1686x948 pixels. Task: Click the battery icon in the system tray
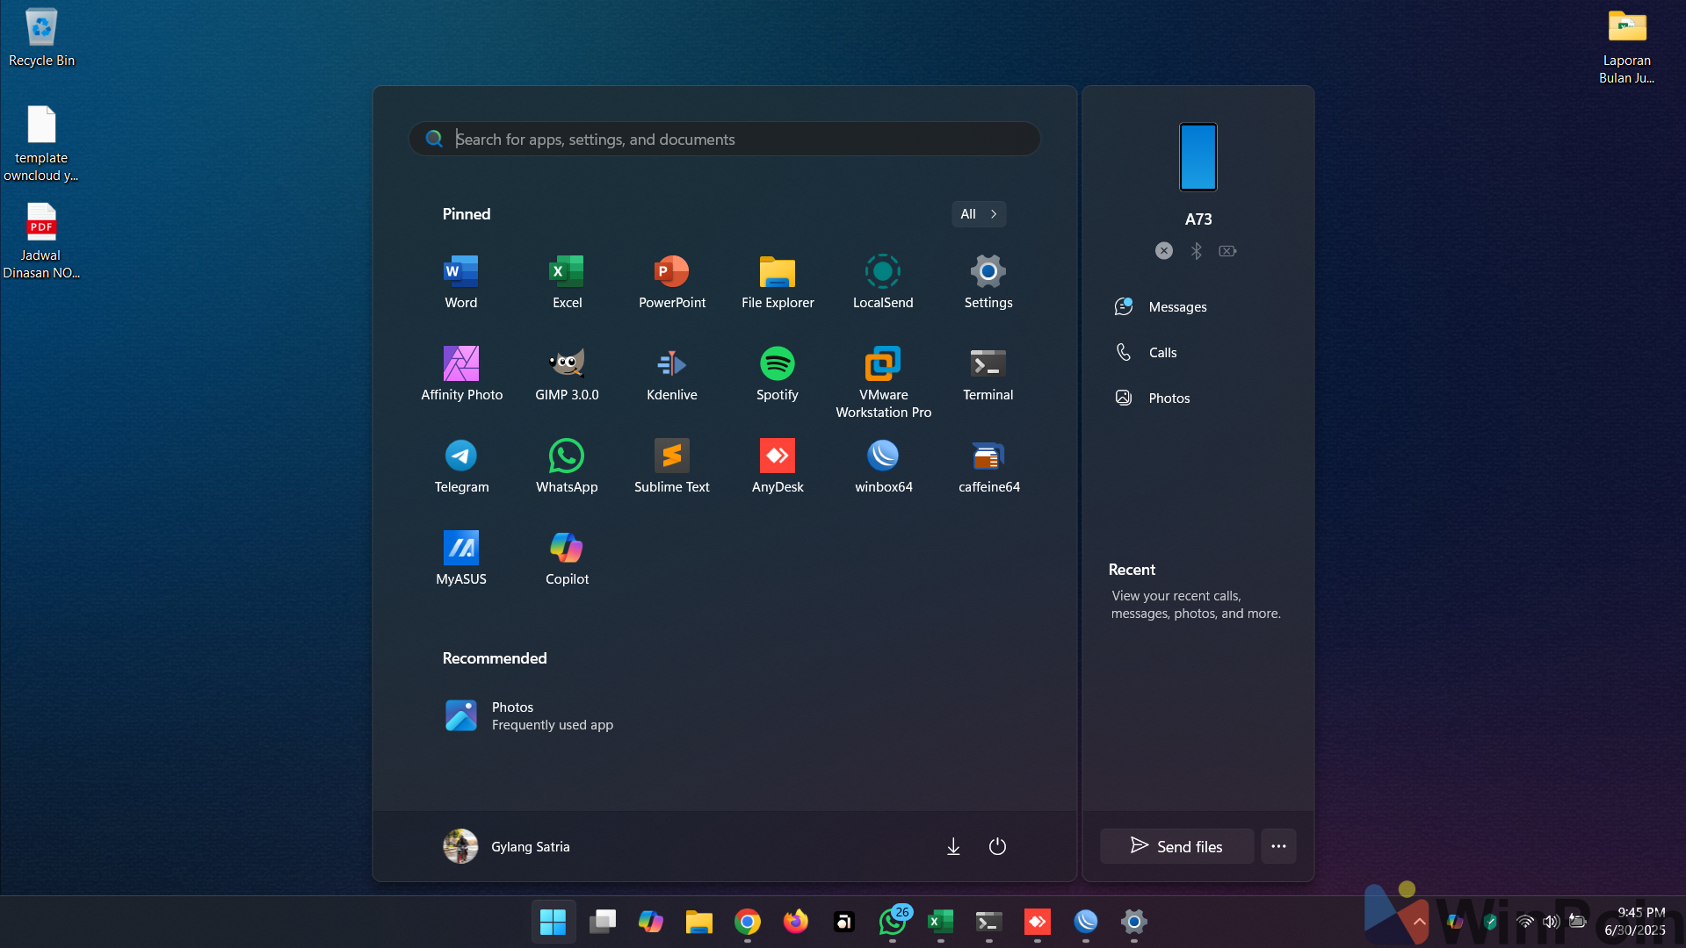pos(1578,922)
